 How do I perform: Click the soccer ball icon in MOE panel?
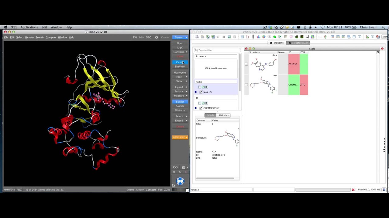click(x=180, y=181)
